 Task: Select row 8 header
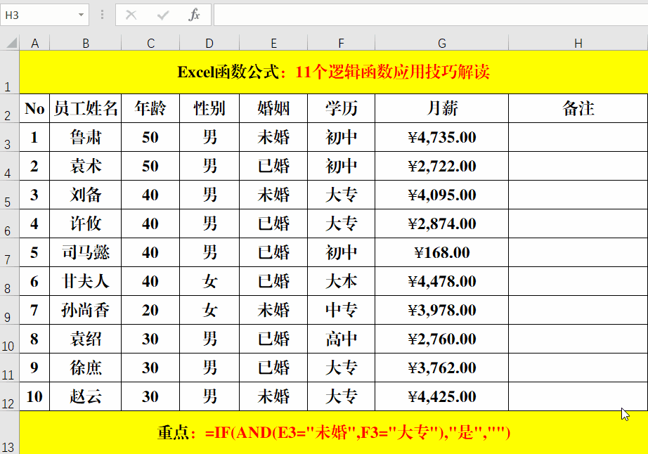10,281
